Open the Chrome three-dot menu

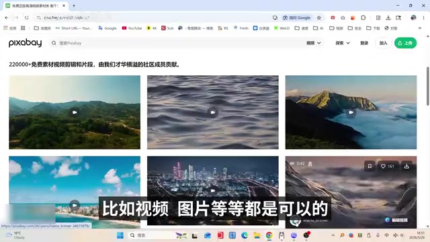point(423,17)
